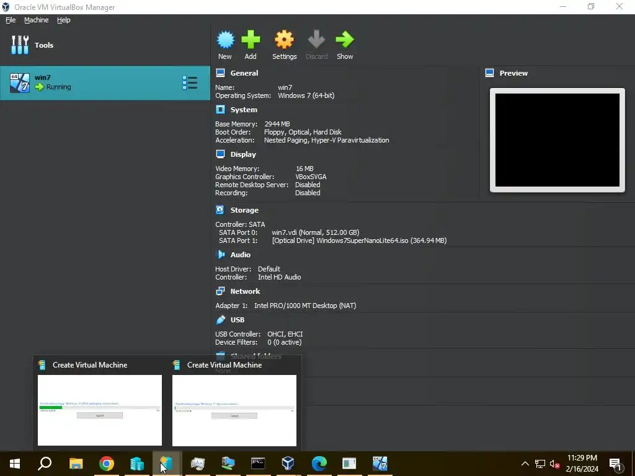Click the taskbar Search magnifier icon

[45, 464]
